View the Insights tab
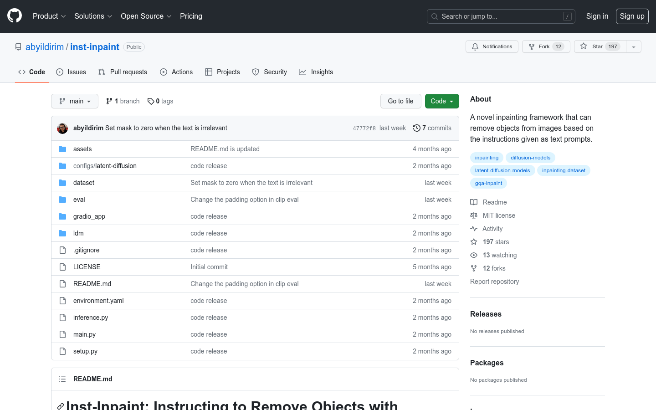 [x=316, y=72]
